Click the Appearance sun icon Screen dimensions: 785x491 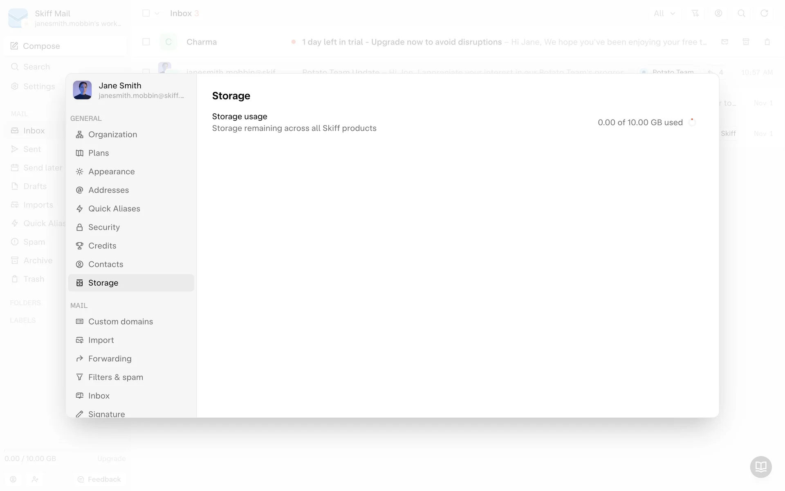pyautogui.click(x=80, y=172)
